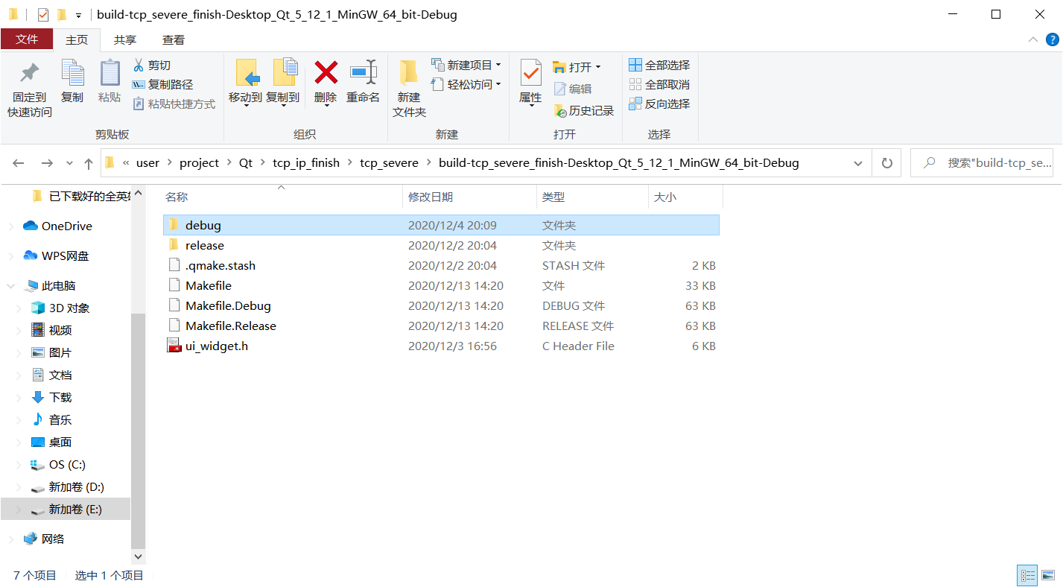Collapse the ribbon with the chevron

click(x=1032, y=39)
